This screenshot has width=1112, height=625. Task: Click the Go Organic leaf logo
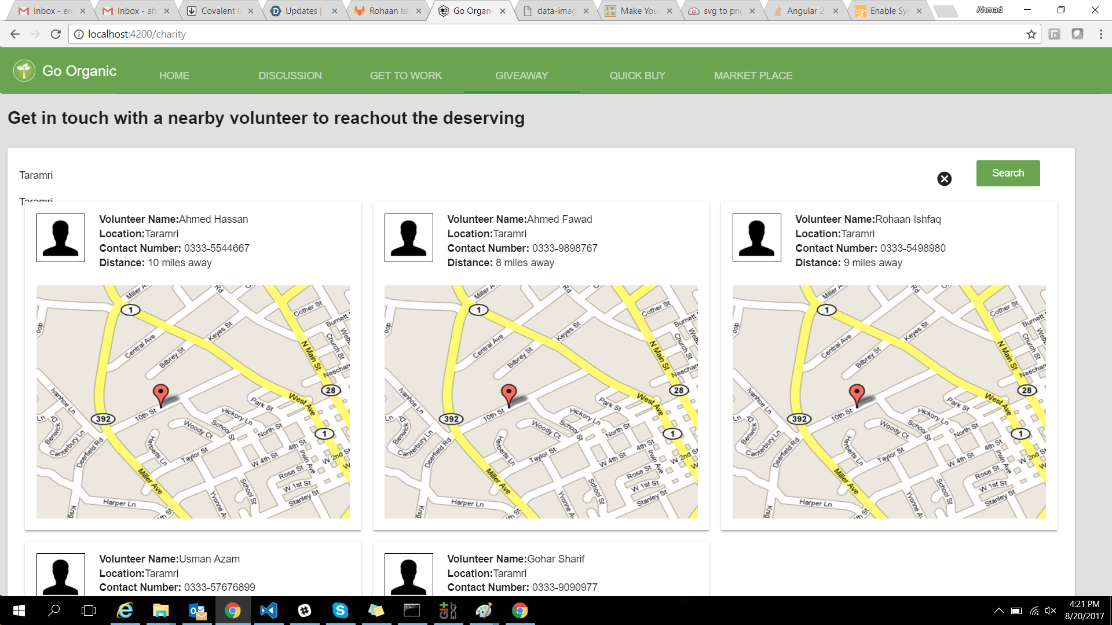click(x=24, y=71)
